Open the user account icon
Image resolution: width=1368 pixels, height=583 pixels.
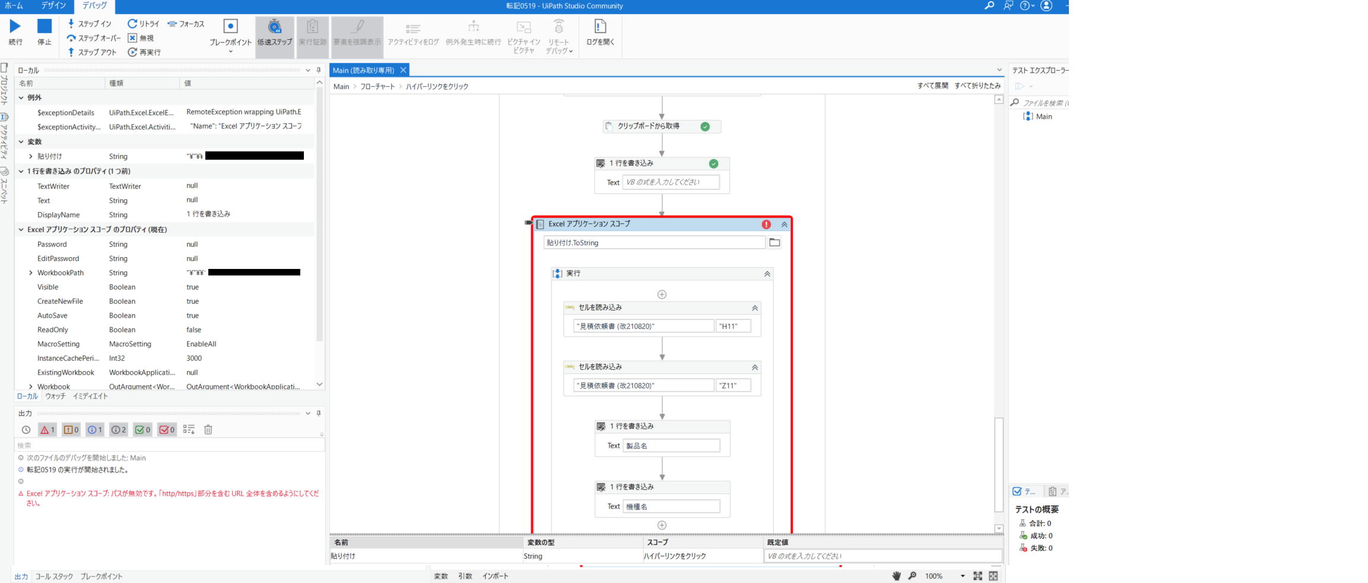(1047, 6)
